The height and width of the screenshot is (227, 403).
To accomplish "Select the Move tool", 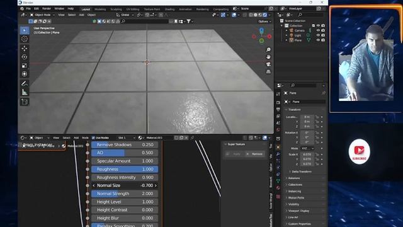I will (25, 49).
